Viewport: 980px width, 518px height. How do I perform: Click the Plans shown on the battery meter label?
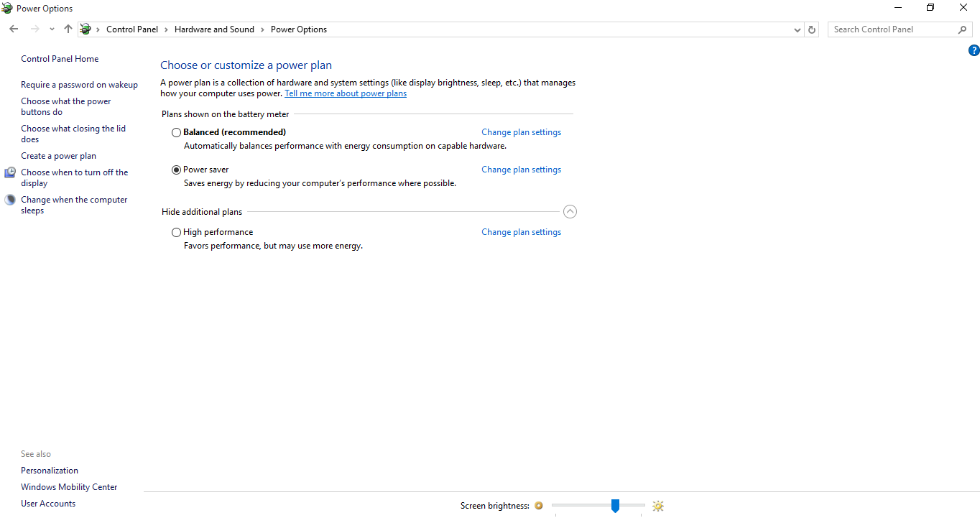point(226,114)
